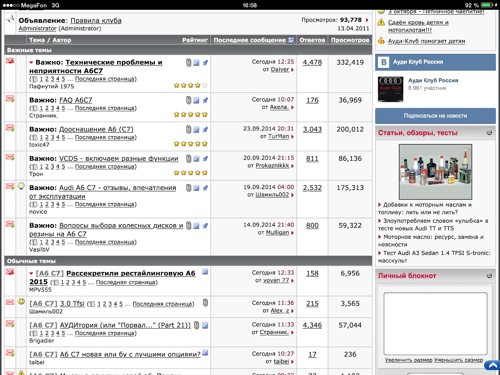This screenshot has width=500, height=375.
Task: Click the smiley icon on 3.0 Tfsi thread
Action: click(x=21, y=301)
